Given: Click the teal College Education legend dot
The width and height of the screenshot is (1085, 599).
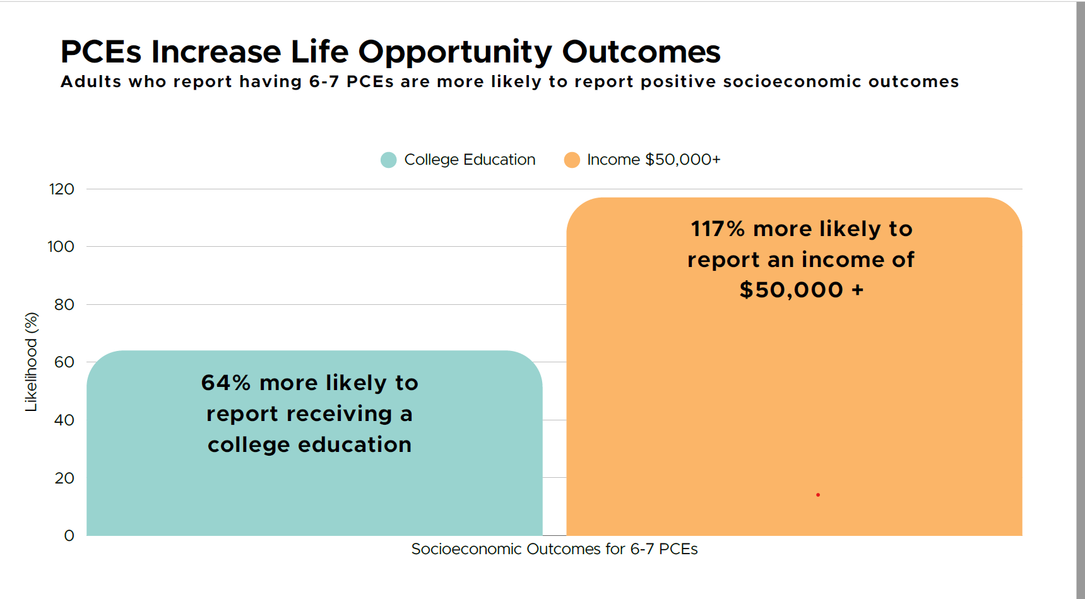Looking at the screenshot, I should click(x=388, y=160).
